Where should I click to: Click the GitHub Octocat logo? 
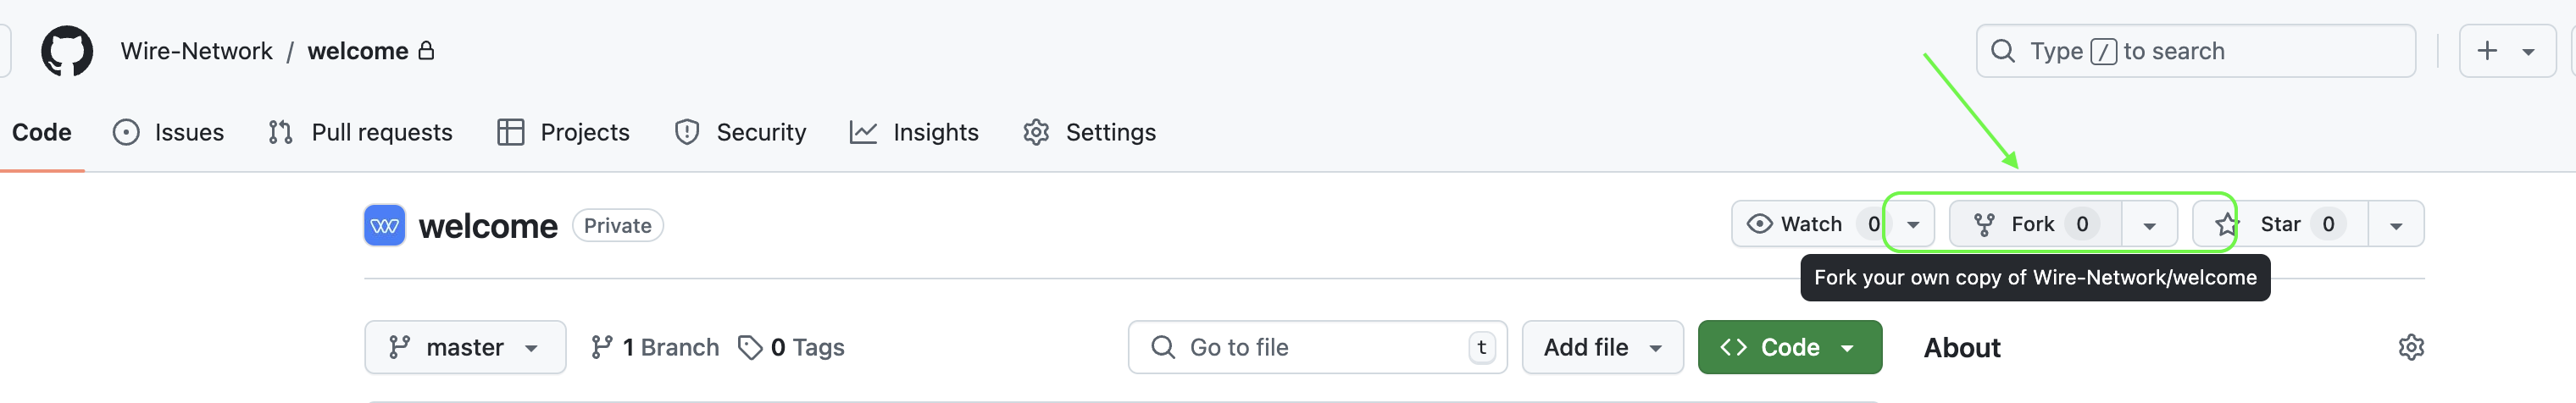(x=66, y=51)
